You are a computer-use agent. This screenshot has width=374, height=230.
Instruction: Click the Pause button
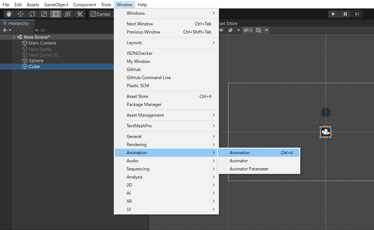pyautogui.click(x=345, y=14)
